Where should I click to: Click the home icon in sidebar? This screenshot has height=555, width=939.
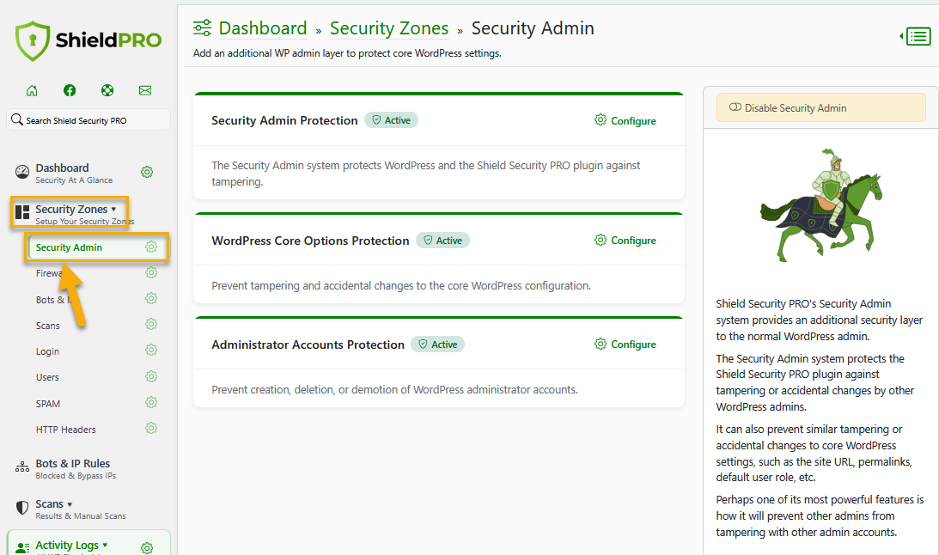[x=32, y=90]
